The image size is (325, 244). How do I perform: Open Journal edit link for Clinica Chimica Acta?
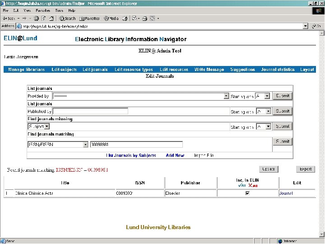click(286, 193)
